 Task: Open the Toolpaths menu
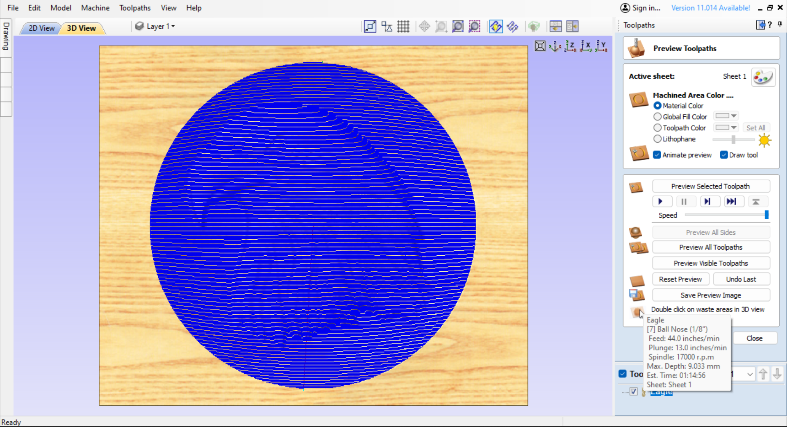[135, 8]
